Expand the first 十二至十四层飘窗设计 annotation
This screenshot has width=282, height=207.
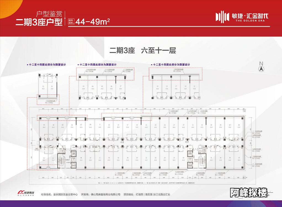click(x=46, y=64)
